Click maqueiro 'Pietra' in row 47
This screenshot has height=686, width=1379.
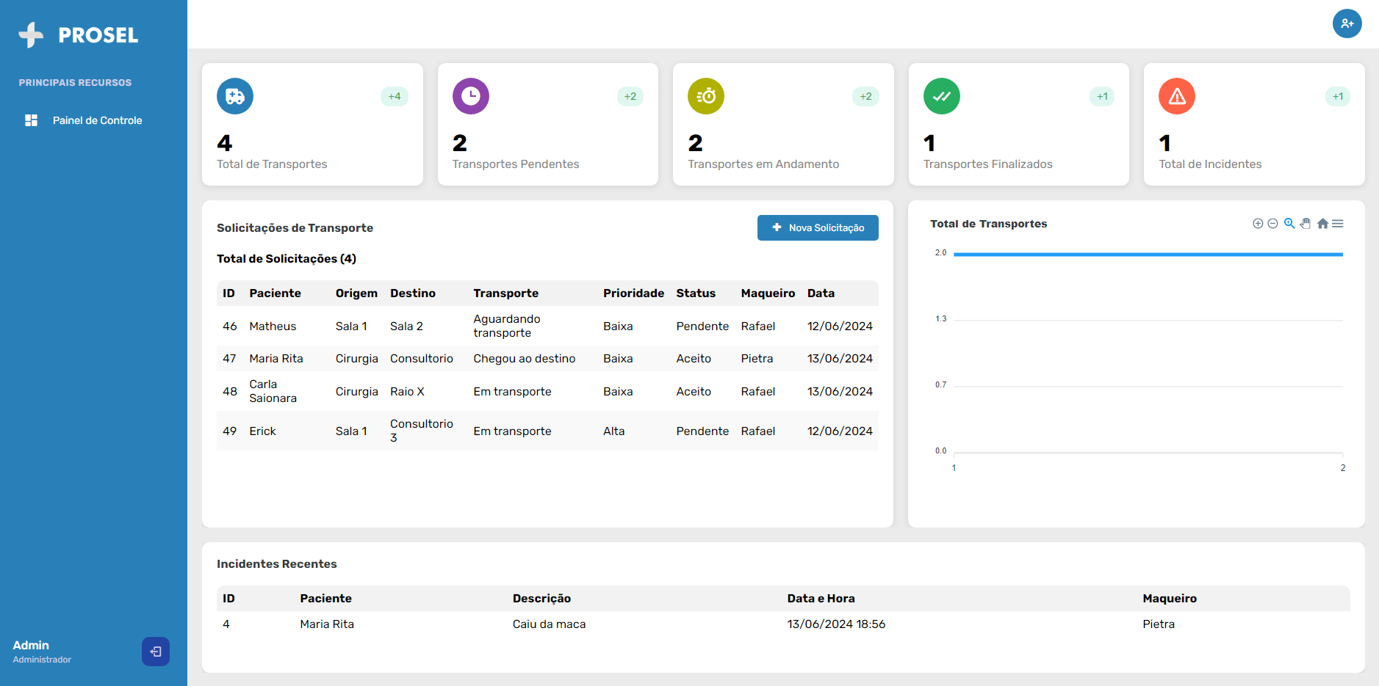757,358
